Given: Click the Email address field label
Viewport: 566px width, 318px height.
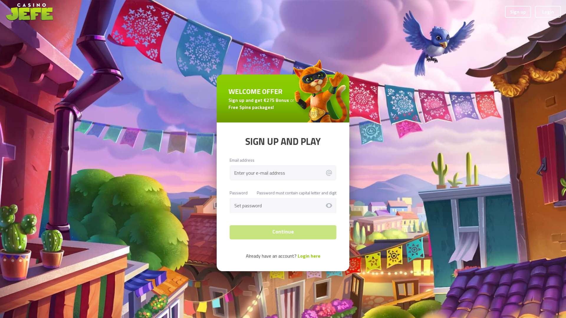Looking at the screenshot, I should click(x=242, y=160).
